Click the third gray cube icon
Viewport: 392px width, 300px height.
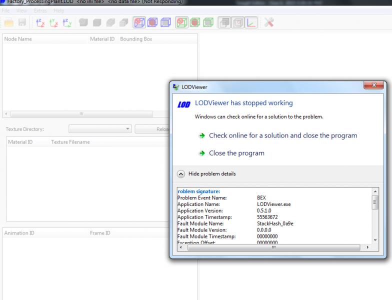pos(110,23)
